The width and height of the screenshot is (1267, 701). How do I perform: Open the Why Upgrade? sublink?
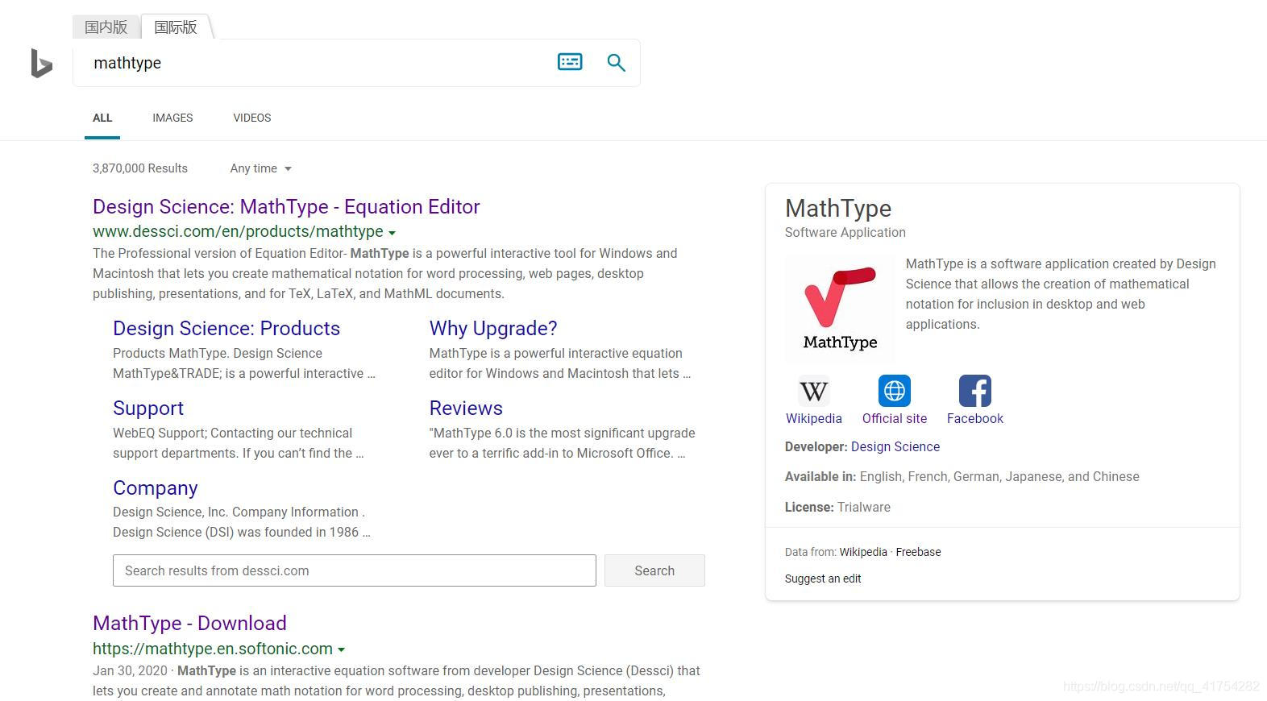tap(493, 329)
